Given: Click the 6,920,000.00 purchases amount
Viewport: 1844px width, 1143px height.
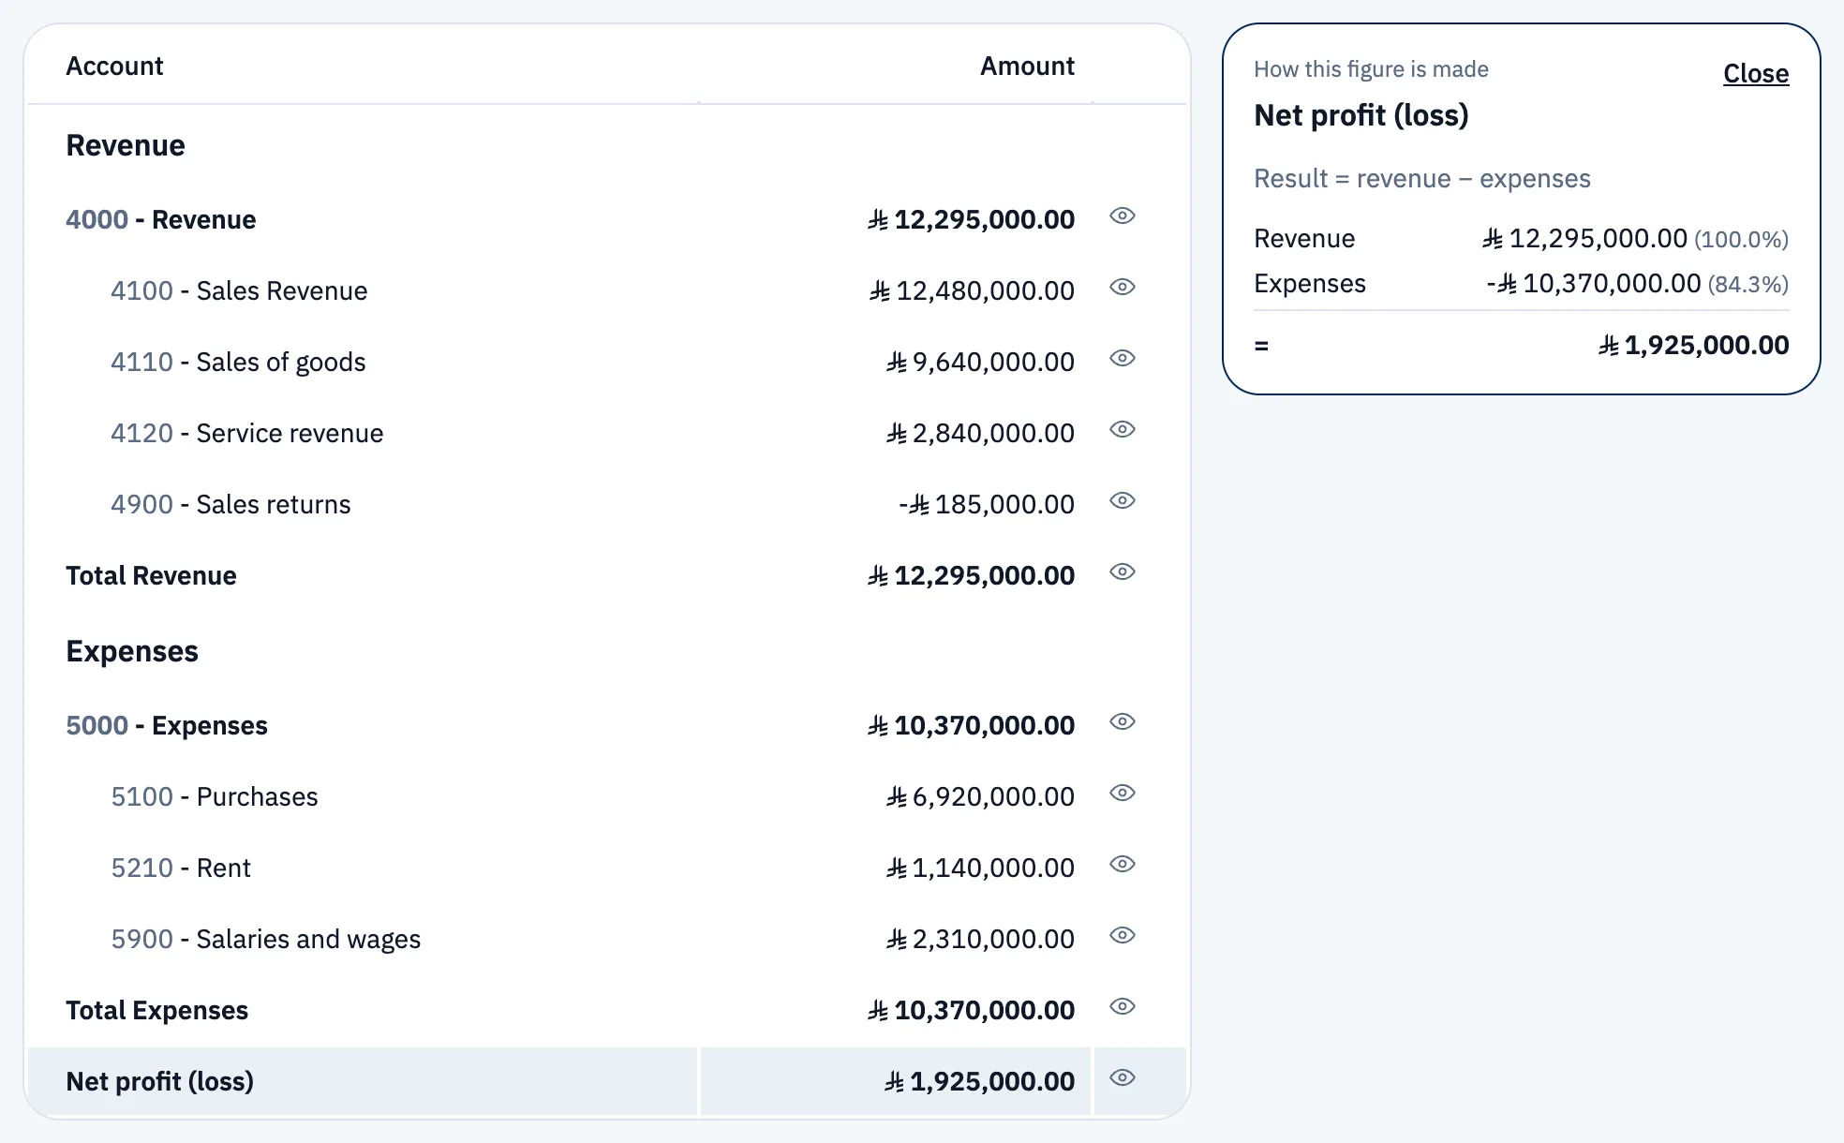Looking at the screenshot, I should pyautogui.click(x=980, y=797).
